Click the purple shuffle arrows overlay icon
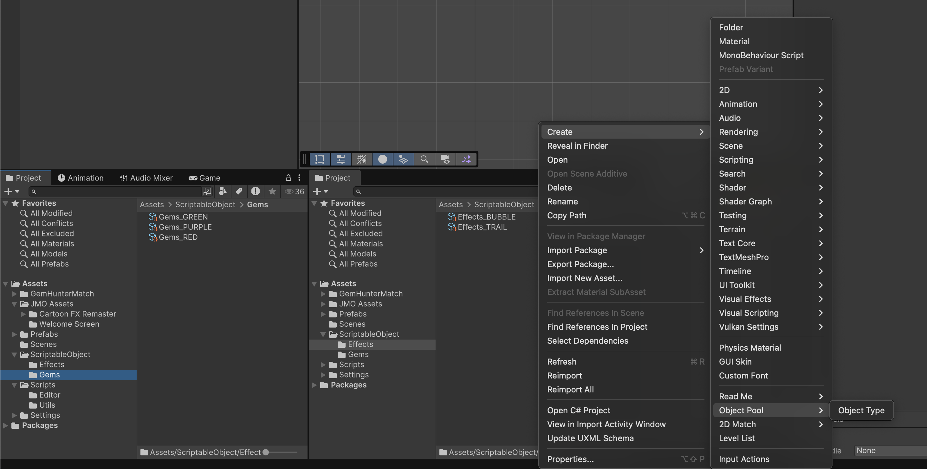Screen dimensions: 927x469 pos(466,159)
